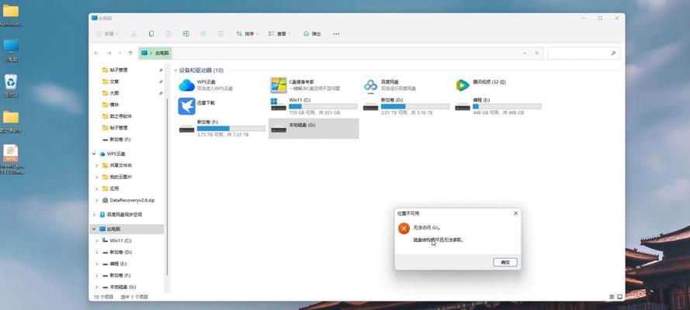Click the Copy icon in Explorer toolbar
Image resolution: width=690 pixels, height=310 pixels.
click(x=151, y=34)
